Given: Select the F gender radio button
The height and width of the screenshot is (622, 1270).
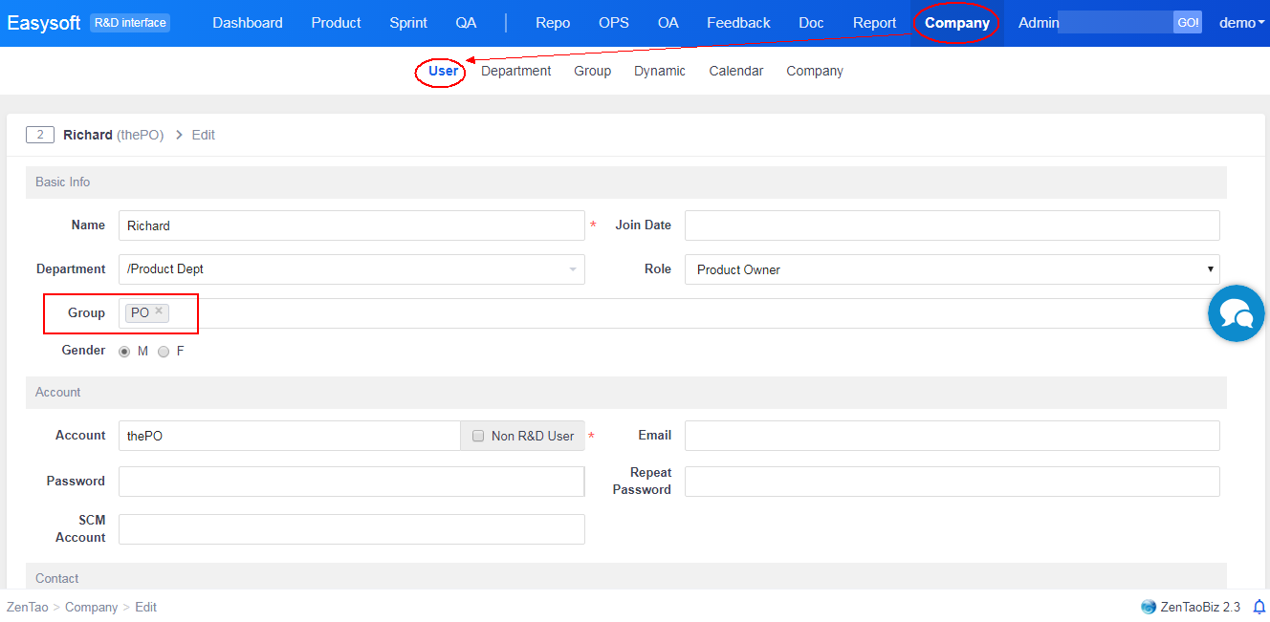Looking at the screenshot, I should 164,352.
